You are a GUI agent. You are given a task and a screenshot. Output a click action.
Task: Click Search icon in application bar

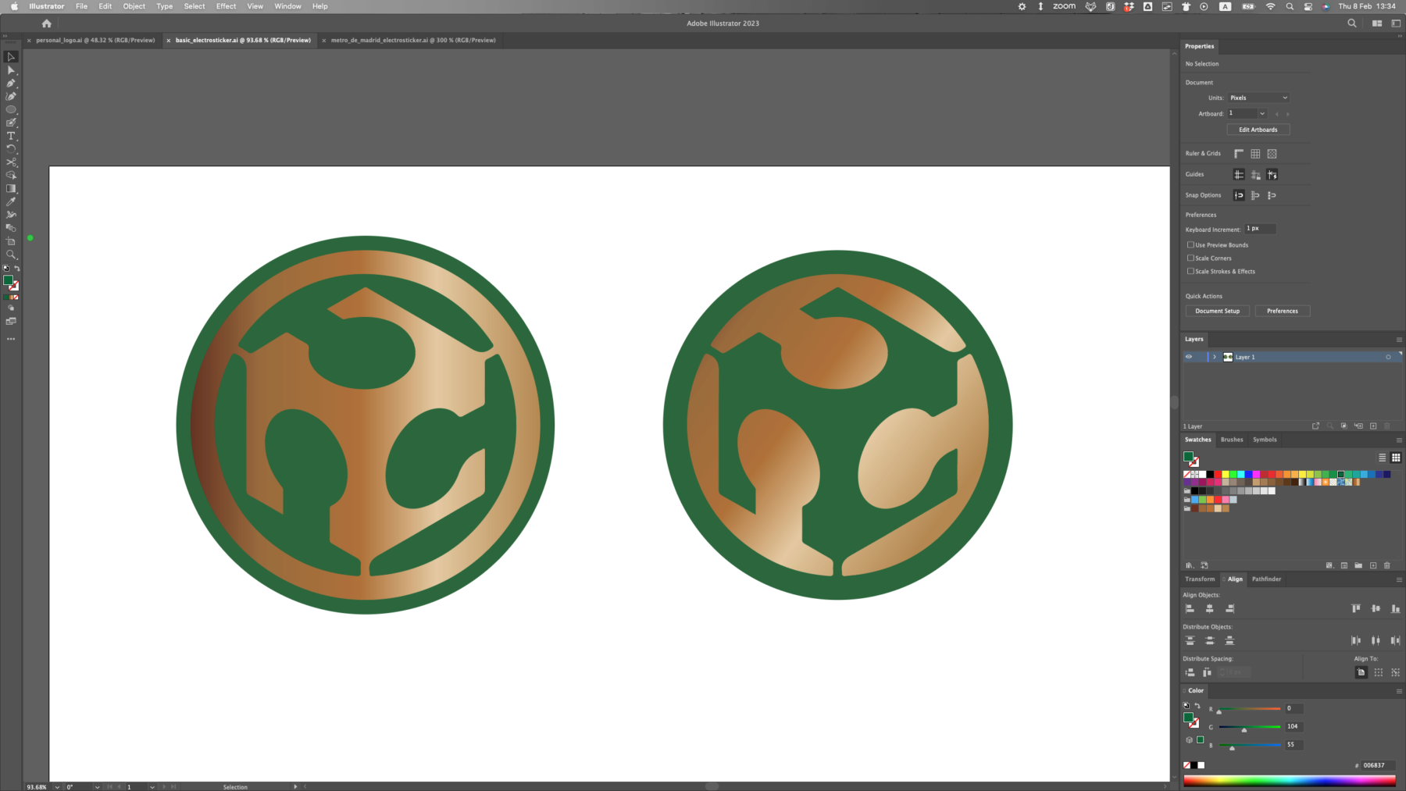[1352, 23]
